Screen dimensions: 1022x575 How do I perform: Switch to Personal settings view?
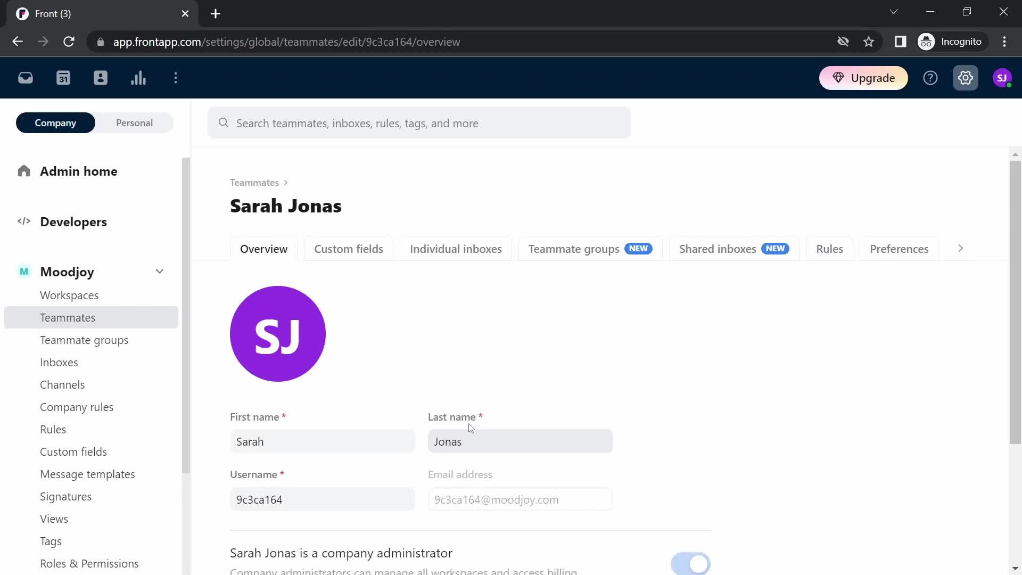pos(134,123)
